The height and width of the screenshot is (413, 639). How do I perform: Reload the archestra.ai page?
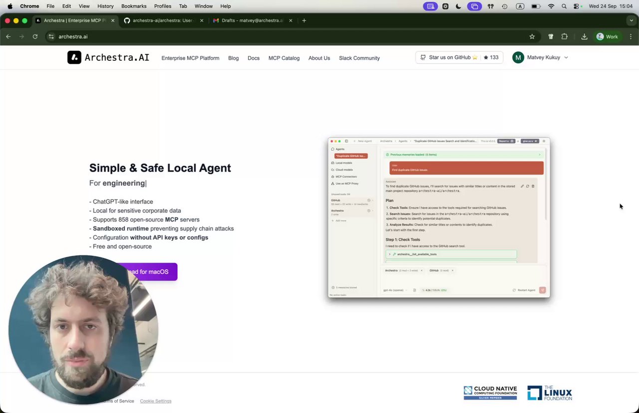tap(35, 36)
